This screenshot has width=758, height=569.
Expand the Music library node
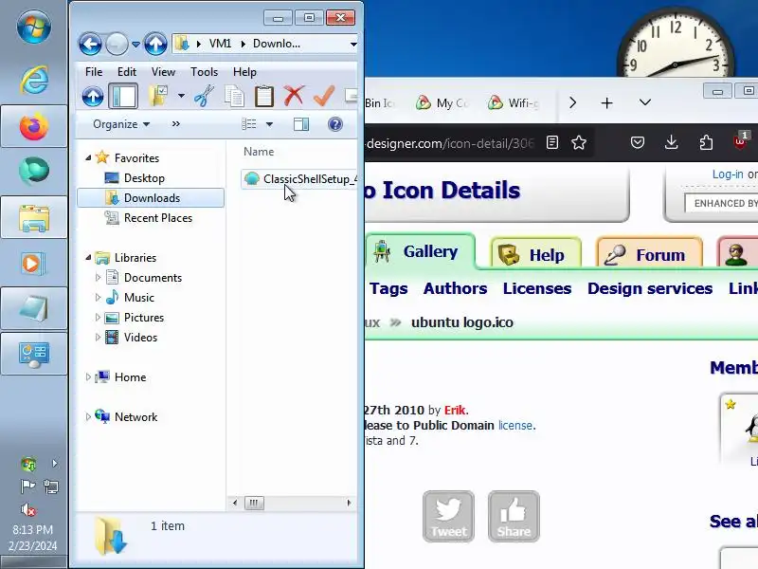coord(98,297)
